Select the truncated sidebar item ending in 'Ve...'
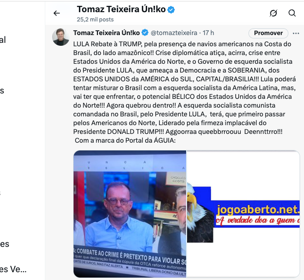The image size is (304, 280). pos(13,269)
